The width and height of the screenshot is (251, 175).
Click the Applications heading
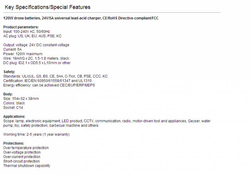[14, 117]
